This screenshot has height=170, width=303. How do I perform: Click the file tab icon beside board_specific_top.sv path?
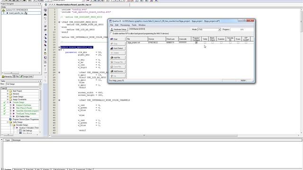point(46,5)
